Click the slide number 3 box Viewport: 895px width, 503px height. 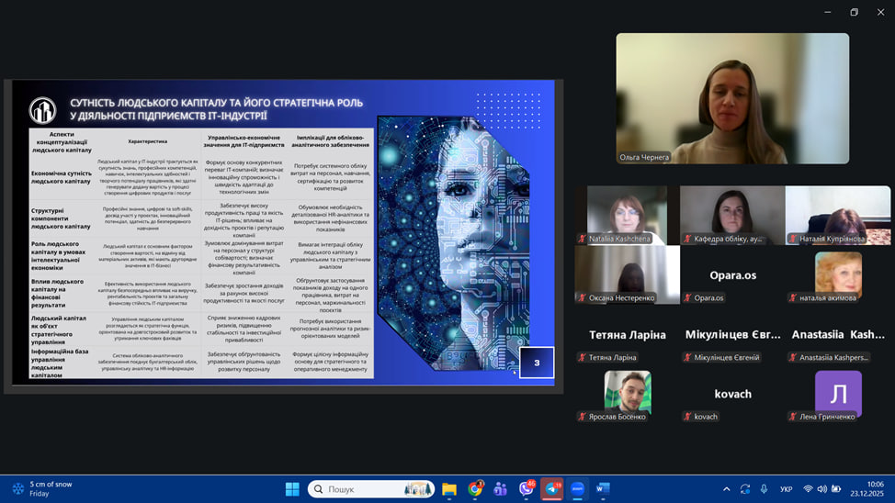(x=537, y=363)
